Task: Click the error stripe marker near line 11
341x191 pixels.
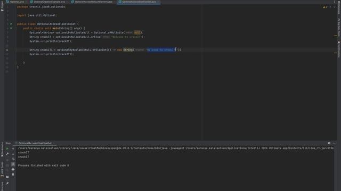Action: click(335, 53)
